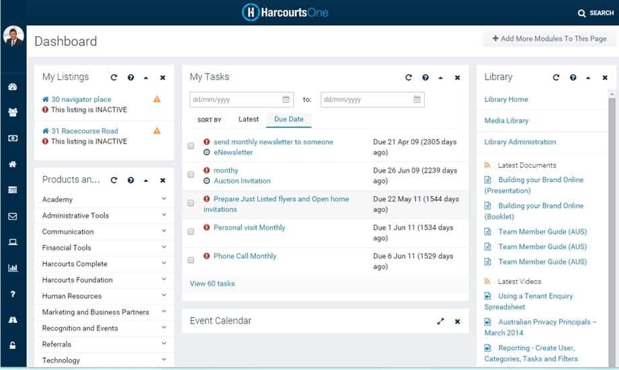
Task: Tick checkbox for Personal visit Monthly task
Action: pos(191,232)
